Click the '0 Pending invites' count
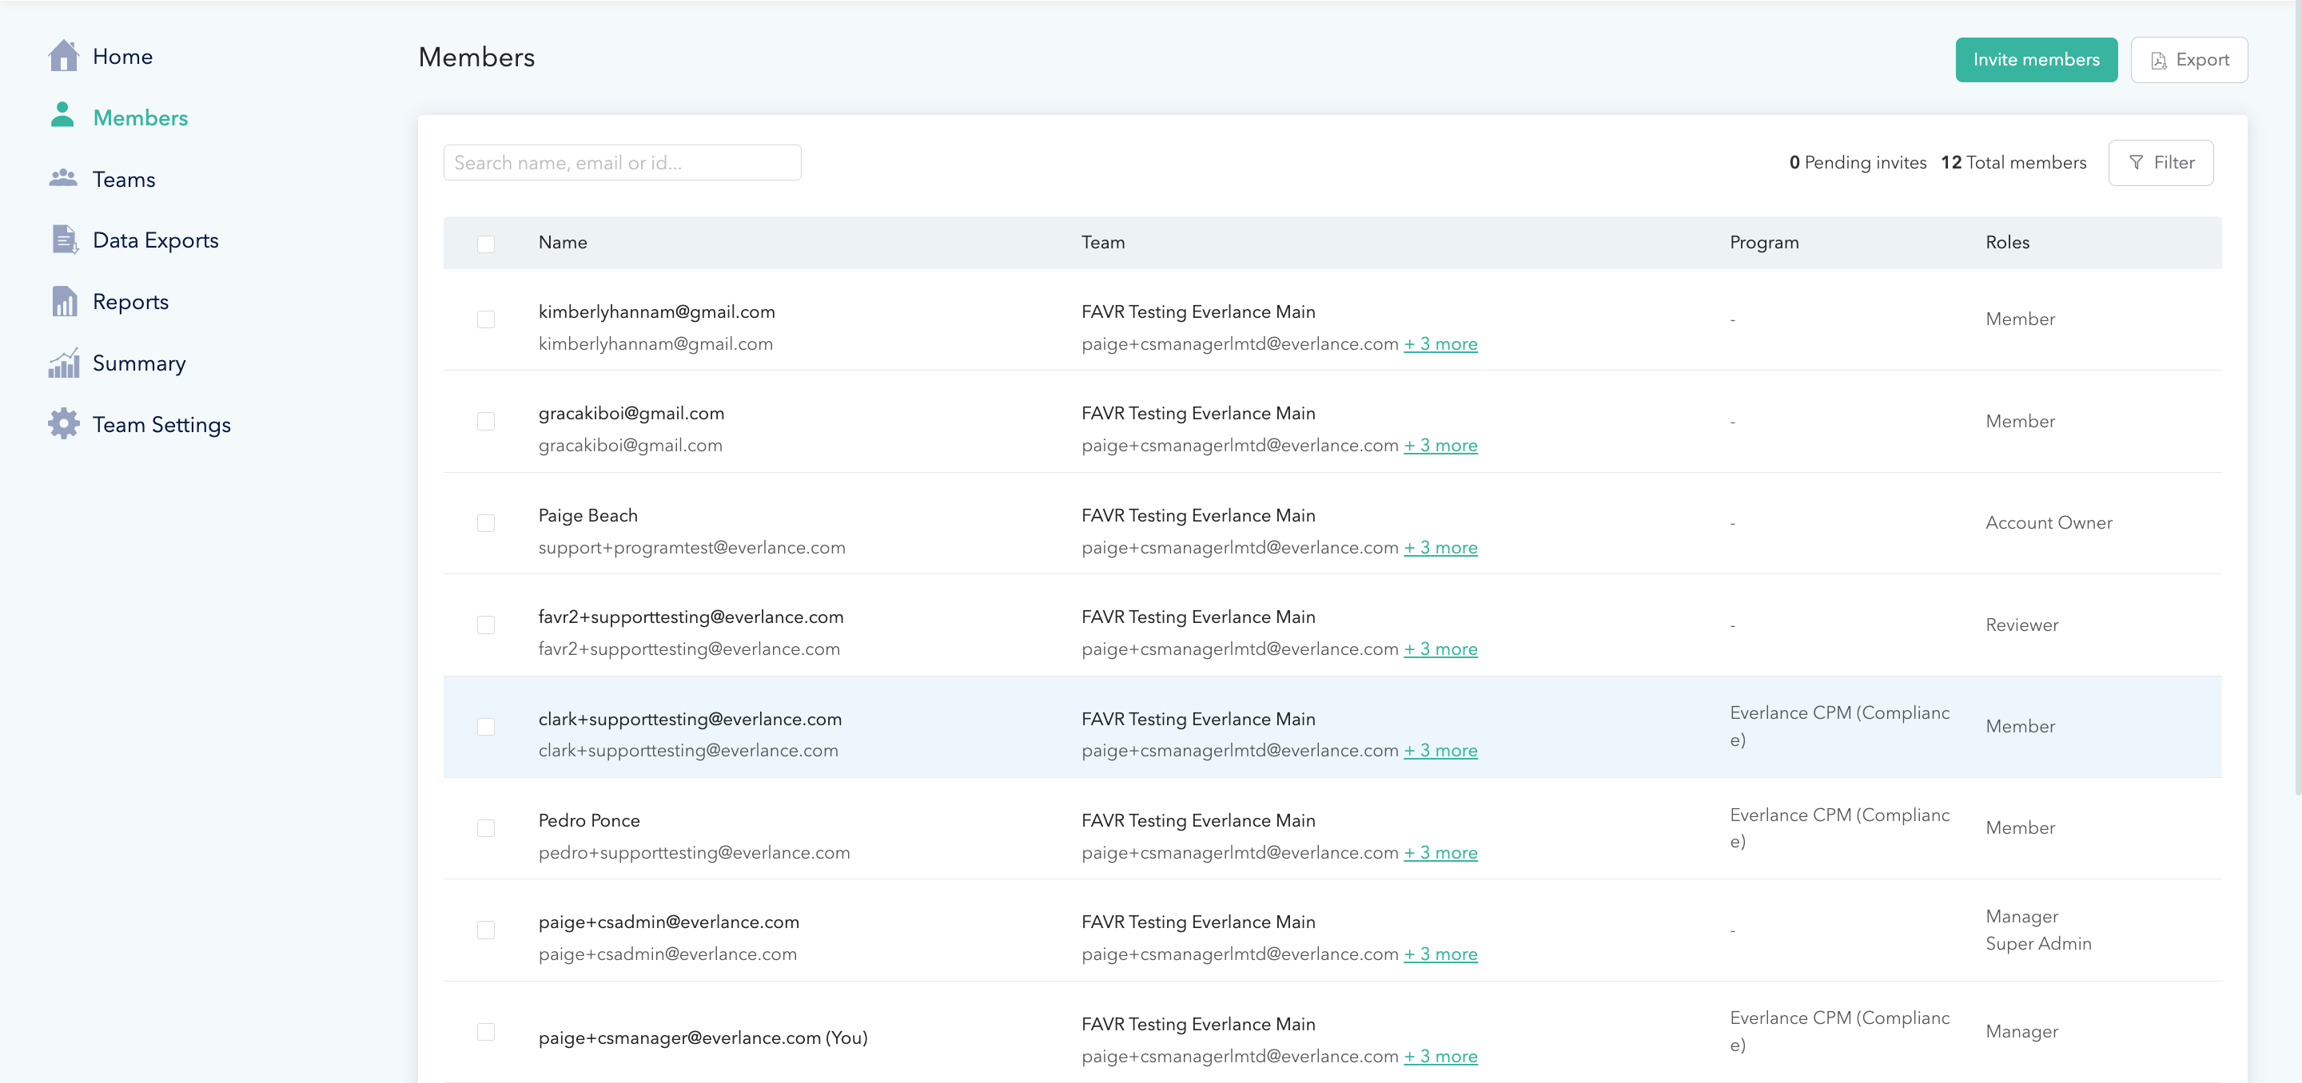 (x=1857, y=162)
